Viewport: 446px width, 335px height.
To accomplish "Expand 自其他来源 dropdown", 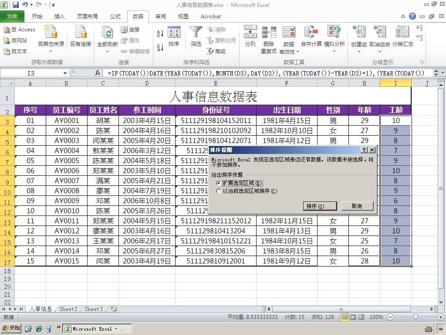I will (51, 51).
